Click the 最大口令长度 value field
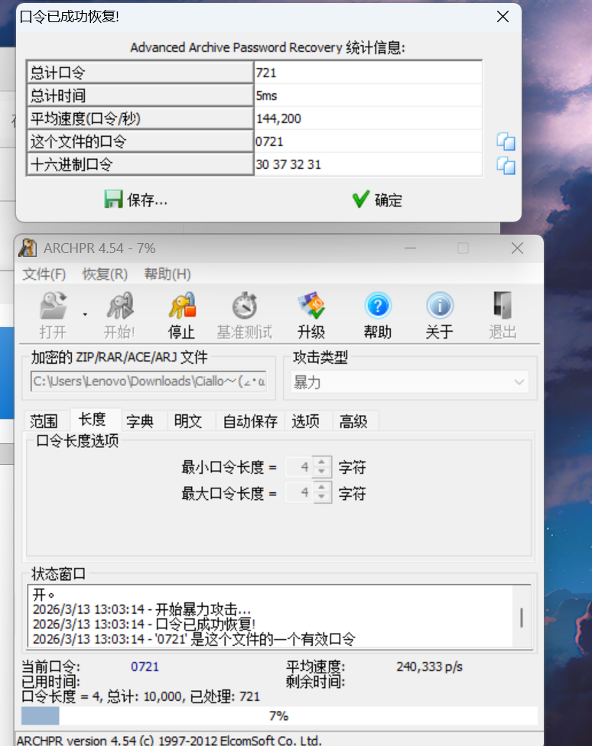592x746 pixels. pos(300,492)
